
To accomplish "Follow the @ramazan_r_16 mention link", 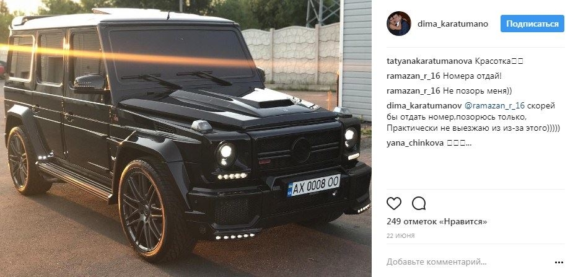I will 494,106.
